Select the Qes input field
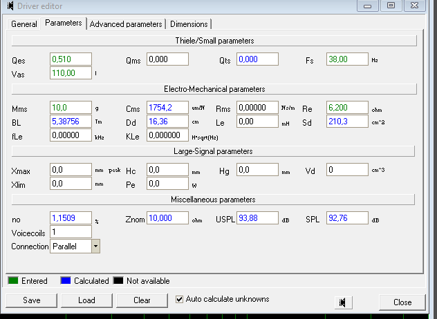This screenshot has width=437, height=319. tap(71, 59)
